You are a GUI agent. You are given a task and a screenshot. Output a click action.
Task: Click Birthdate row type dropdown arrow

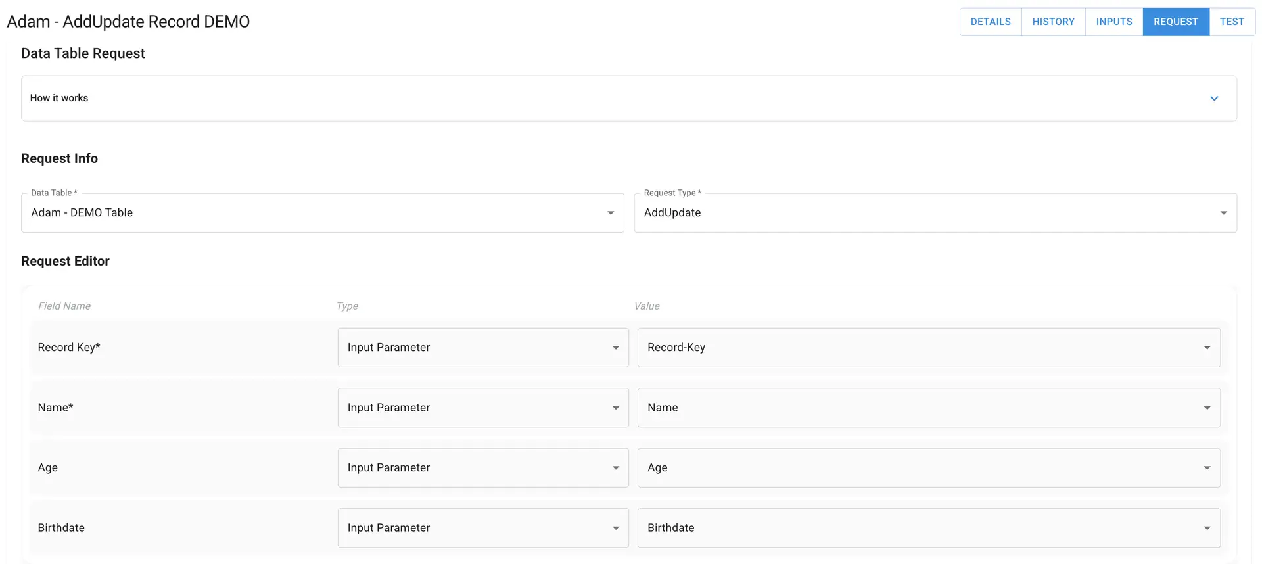(x=616, y=528)
